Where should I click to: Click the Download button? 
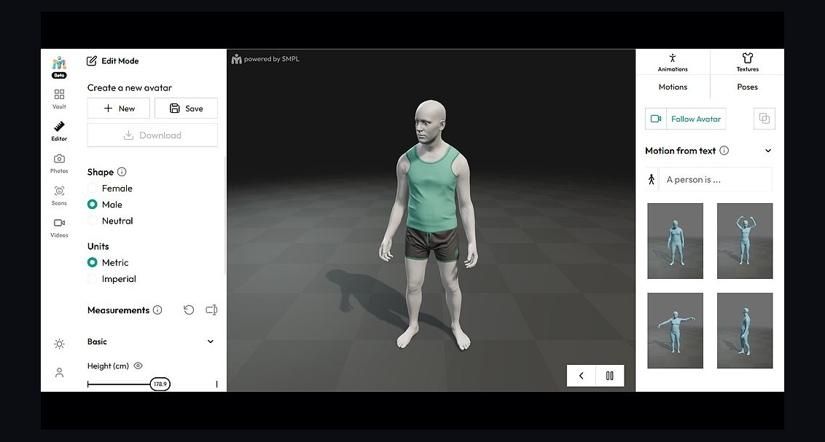tap(152, 135)
